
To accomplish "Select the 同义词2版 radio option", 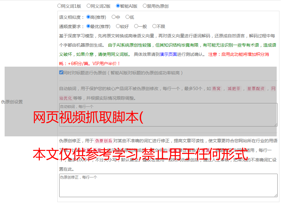I will (x=89, y=6).
